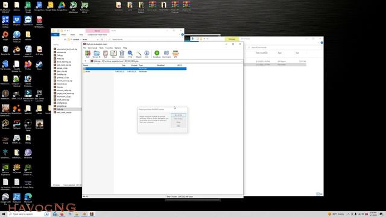Click the green VirusScan icon
386x217 pixels.
(x=157, y=54)
